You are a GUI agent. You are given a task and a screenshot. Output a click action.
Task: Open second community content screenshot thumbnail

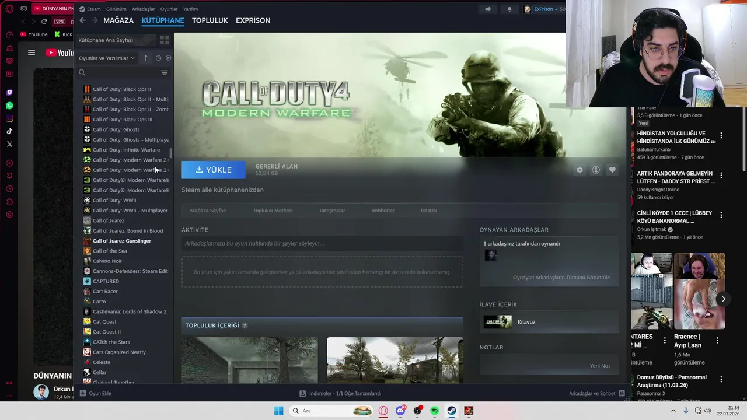point(395,360)
